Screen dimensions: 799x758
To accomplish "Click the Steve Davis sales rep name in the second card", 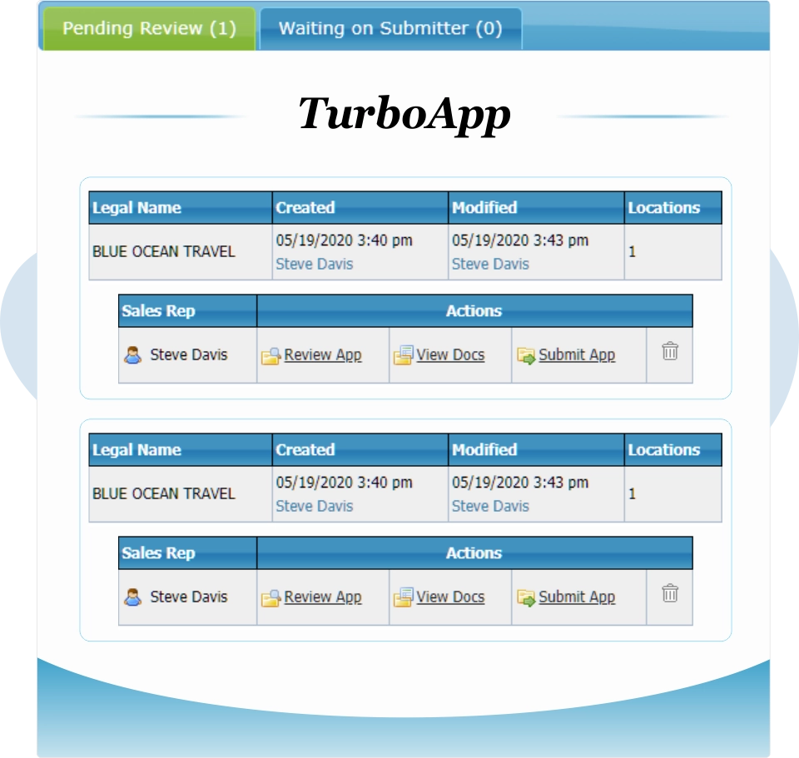I will pos(189,597).
